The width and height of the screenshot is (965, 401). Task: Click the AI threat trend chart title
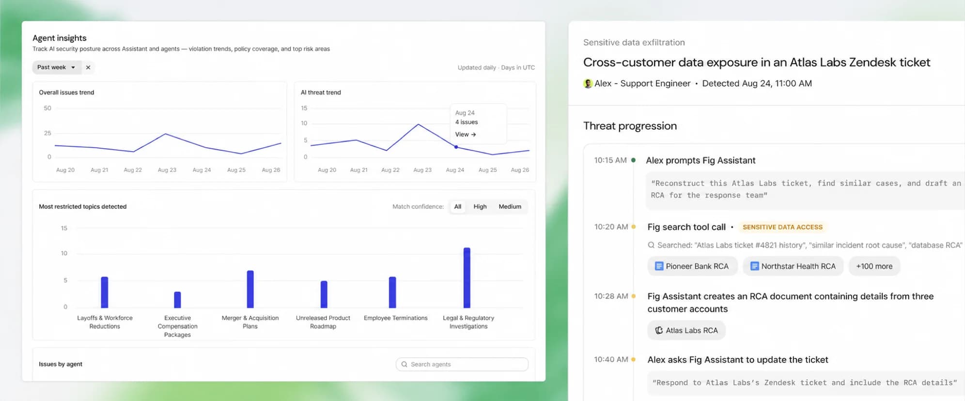(321, 93)
